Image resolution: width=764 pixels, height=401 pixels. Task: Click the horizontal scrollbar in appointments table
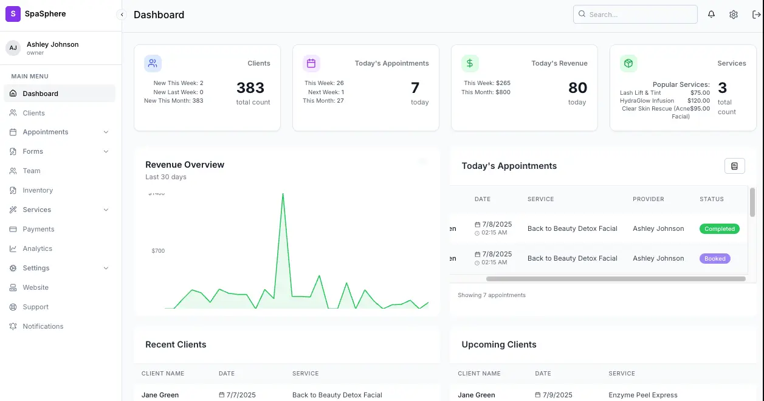[615, 279]
